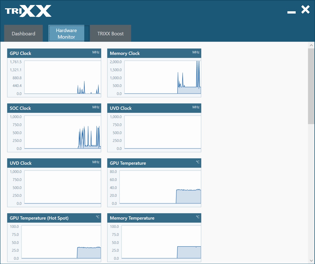Click the 440.4 value on GPU Clock axis

coord(17,86)
